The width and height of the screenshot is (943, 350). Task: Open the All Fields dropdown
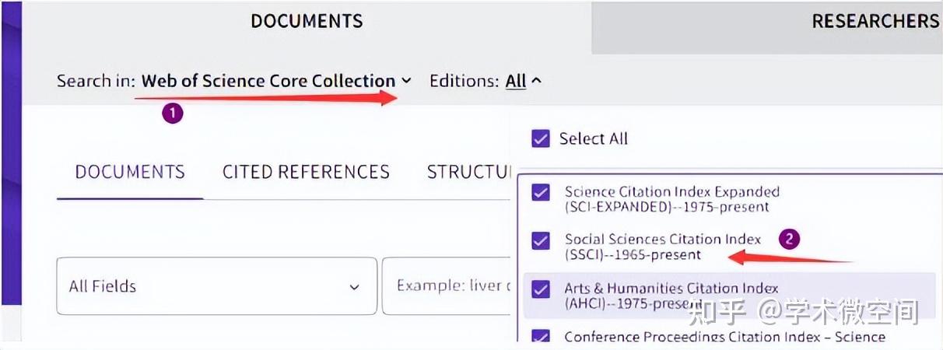click(216, 286)
